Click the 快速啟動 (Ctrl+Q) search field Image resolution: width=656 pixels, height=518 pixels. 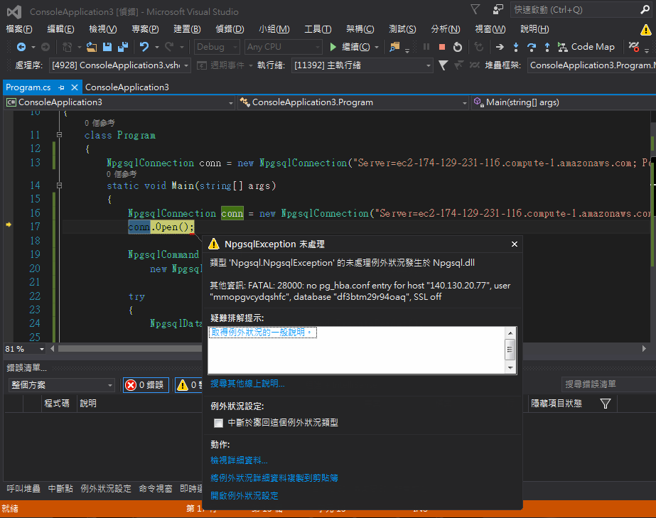(574, 9)
